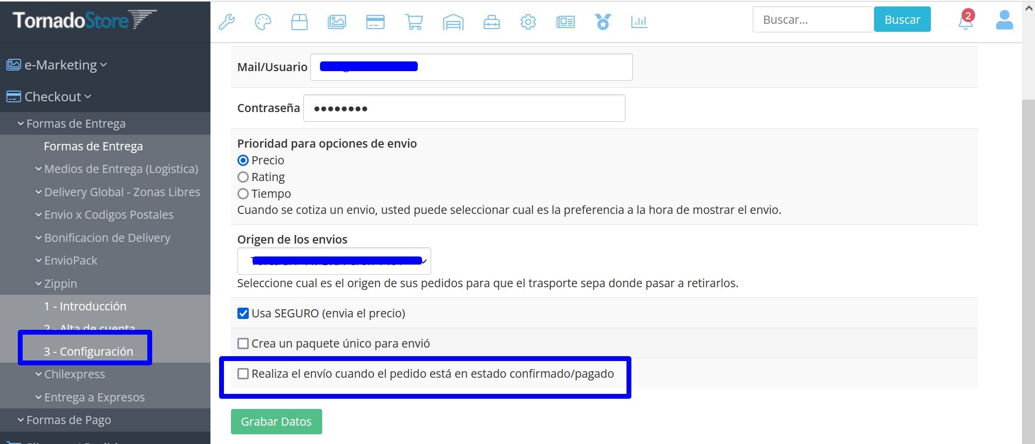
Task: Click the Contraseña password field
Action: (464, 108)
